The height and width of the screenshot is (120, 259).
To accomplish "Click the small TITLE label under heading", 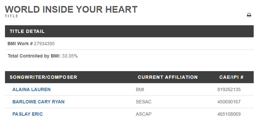I will [x=12, y=16].
